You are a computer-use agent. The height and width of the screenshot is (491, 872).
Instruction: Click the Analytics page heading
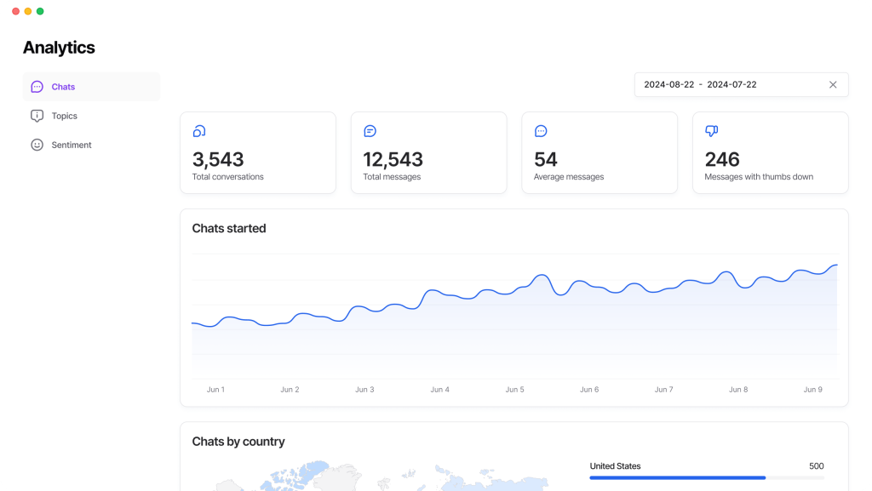click(x=59, y=48)
